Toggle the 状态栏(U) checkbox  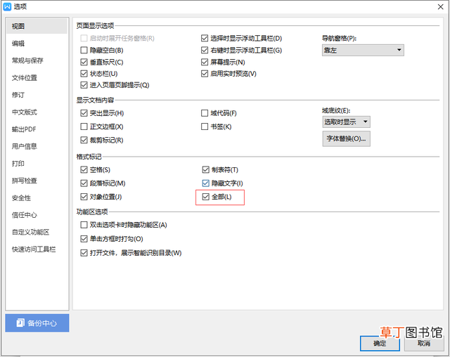pyautogui.click(x=84, y=74)
